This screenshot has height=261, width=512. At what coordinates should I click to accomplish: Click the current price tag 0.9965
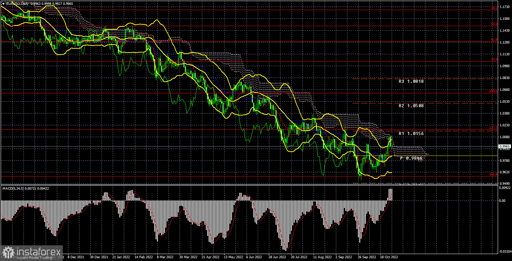(x=505, y=147)
